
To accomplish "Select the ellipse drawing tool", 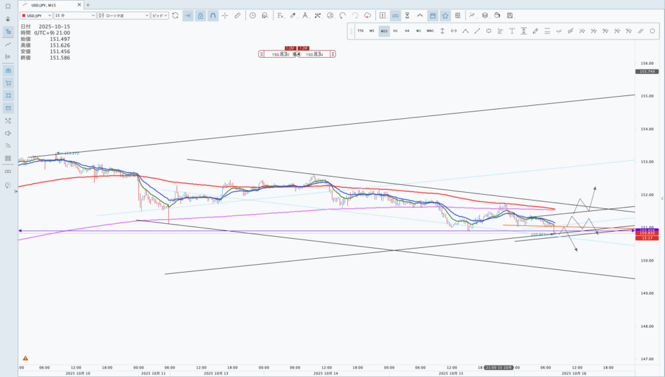I will point(652,30).
